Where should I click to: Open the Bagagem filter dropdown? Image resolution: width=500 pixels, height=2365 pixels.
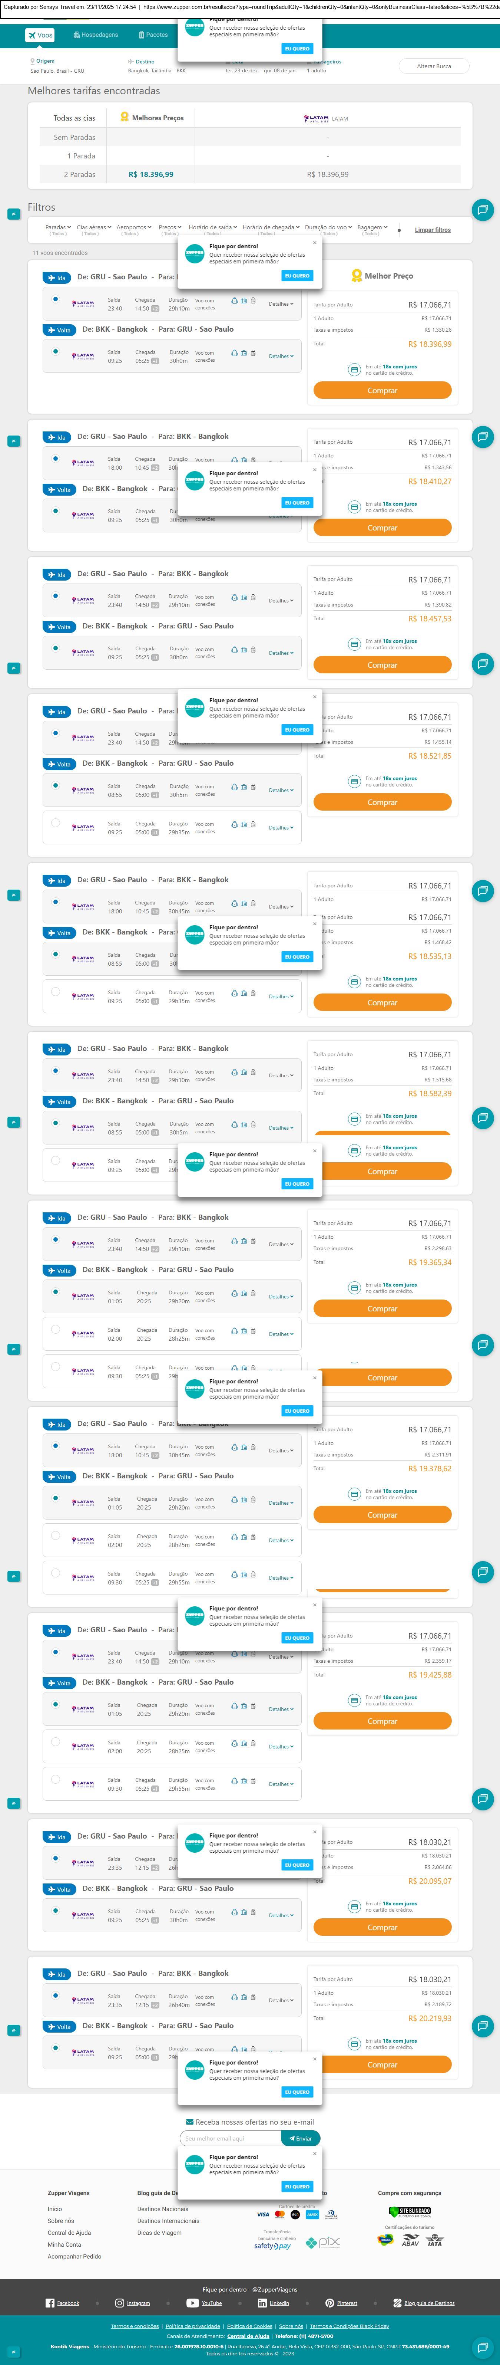click(x=371, y=228)
